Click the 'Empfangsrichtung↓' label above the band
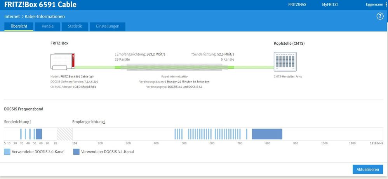 point(89,122)
